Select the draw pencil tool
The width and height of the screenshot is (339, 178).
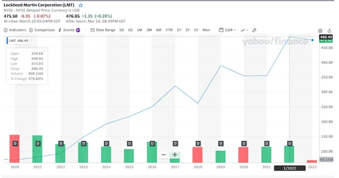coord(254,30)
